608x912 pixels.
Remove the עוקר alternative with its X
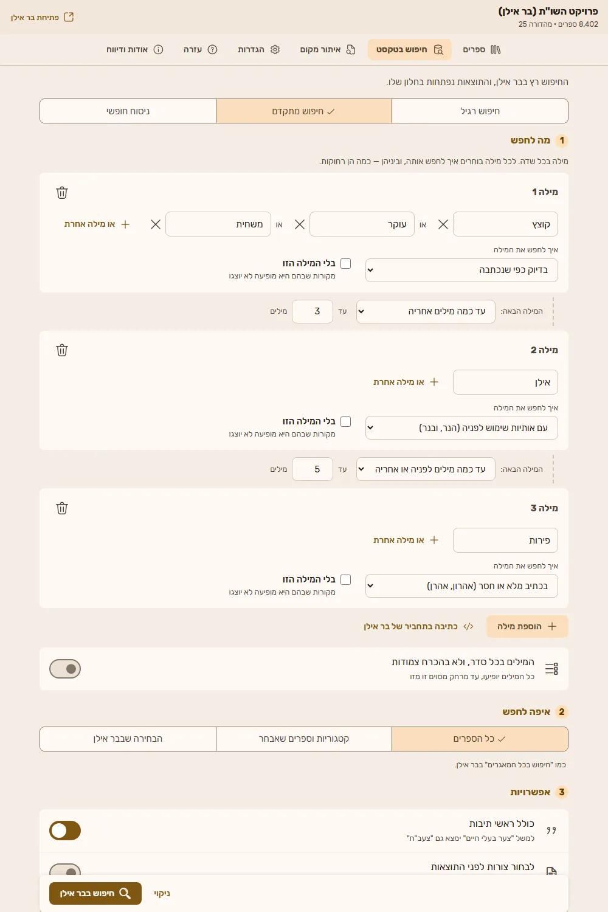300,224
